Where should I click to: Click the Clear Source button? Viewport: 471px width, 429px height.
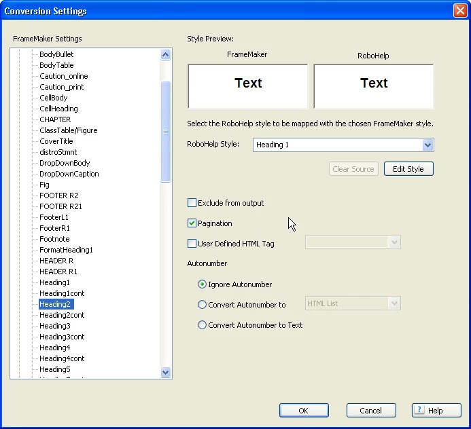click(353, 169)
